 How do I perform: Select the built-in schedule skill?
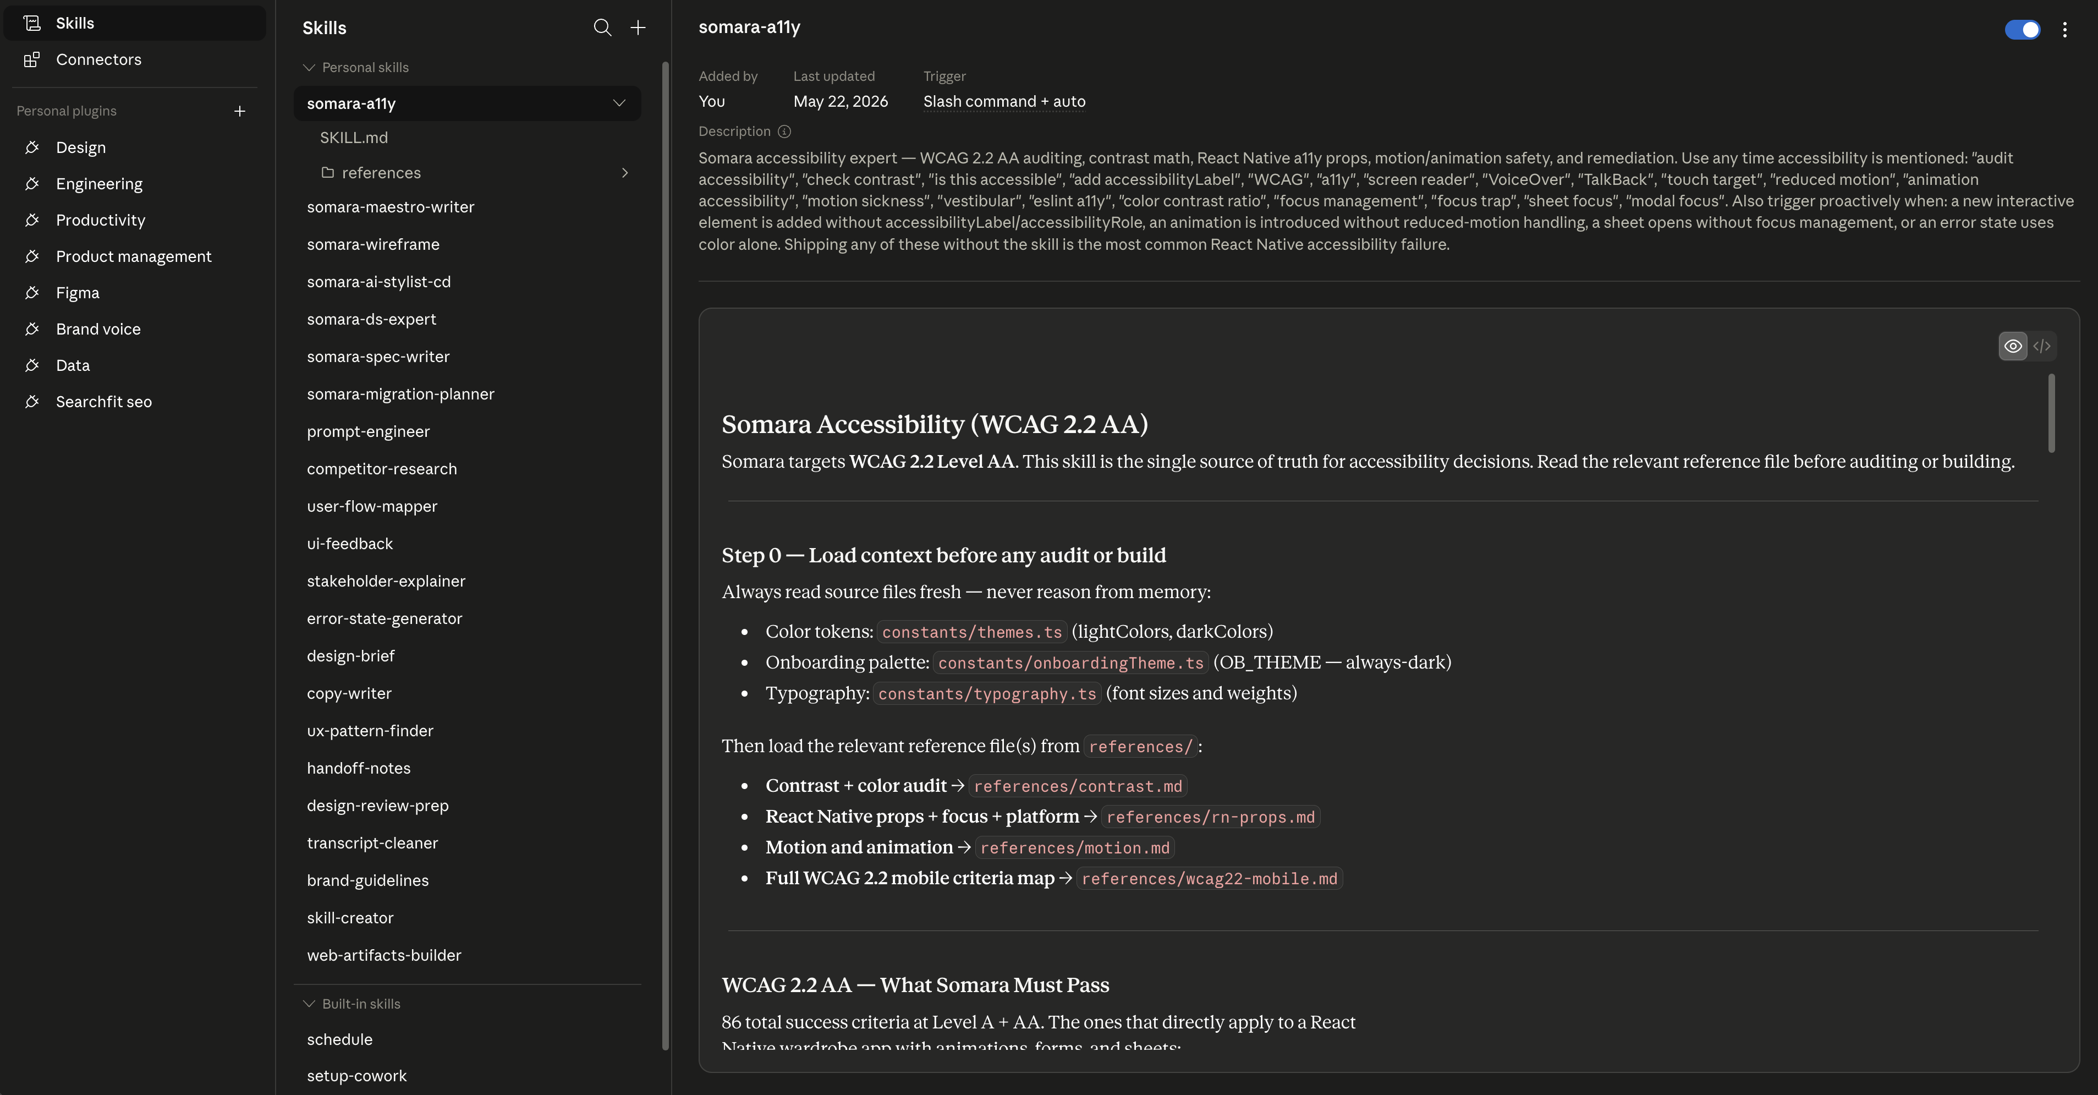pyautogui.click(x=468, y=1039)
